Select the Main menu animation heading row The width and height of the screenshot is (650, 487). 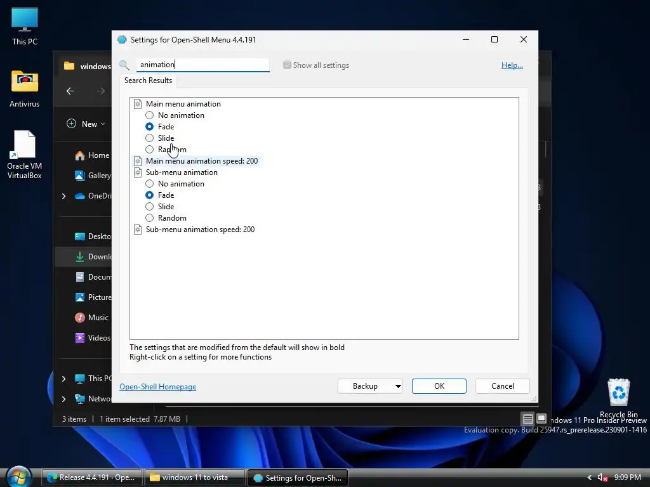pos(183,104)
